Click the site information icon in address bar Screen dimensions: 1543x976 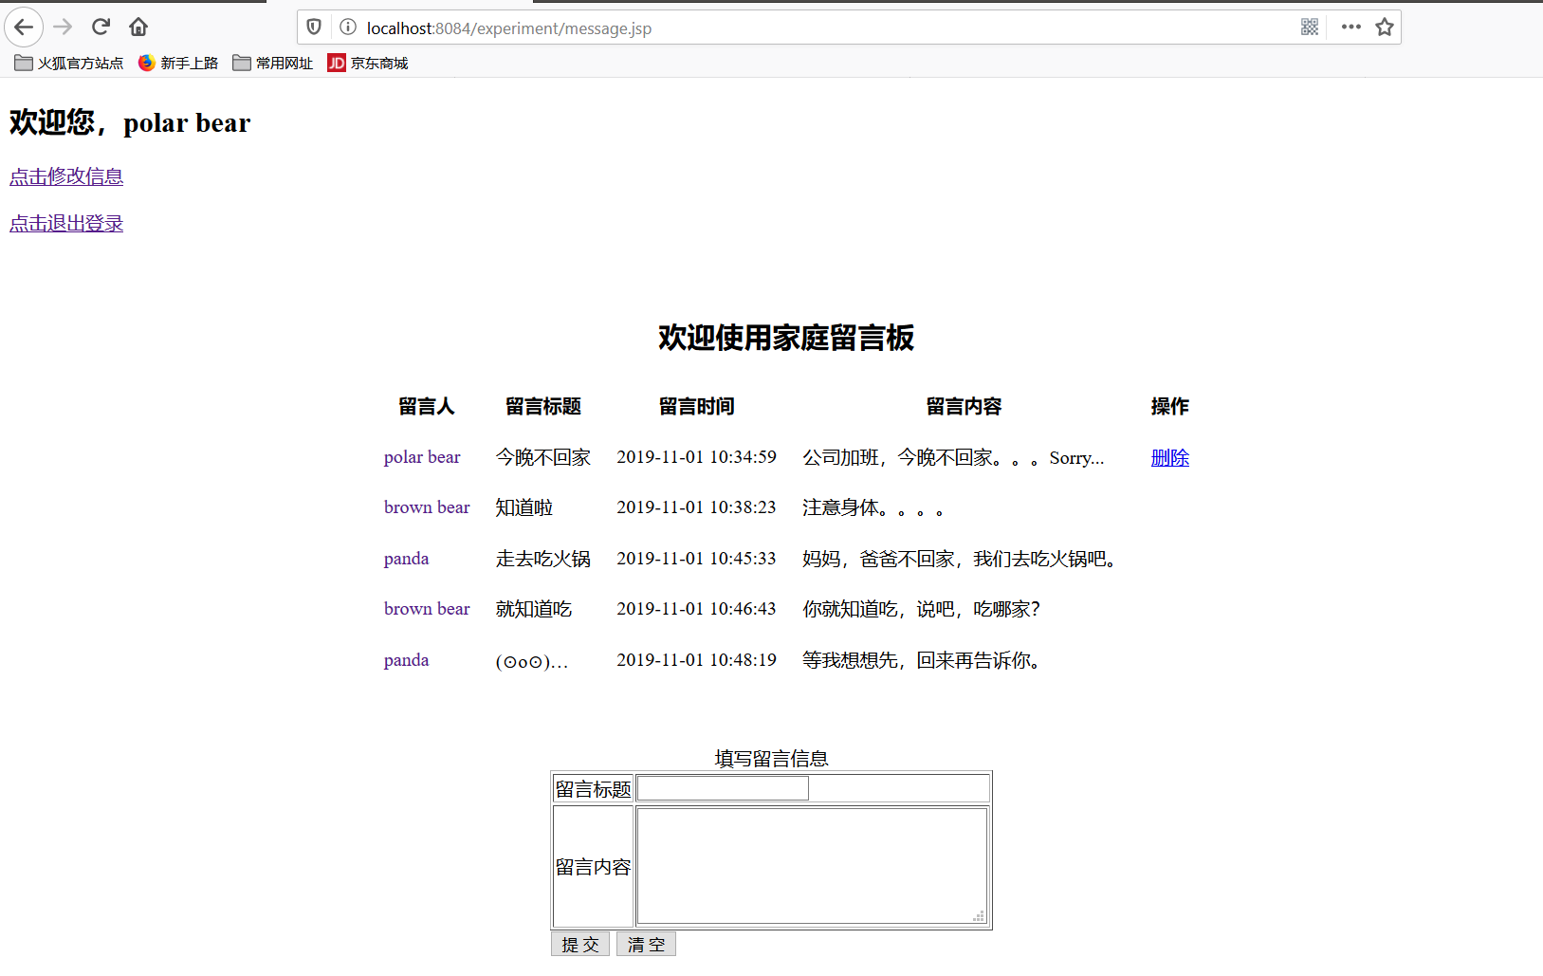point(347,28)
